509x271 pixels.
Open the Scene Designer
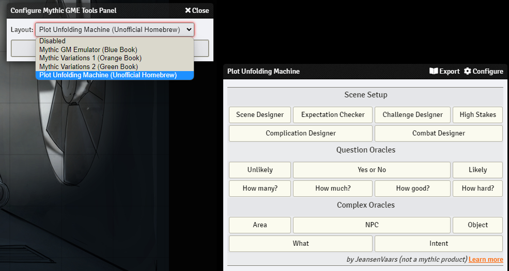pos(260,114)
